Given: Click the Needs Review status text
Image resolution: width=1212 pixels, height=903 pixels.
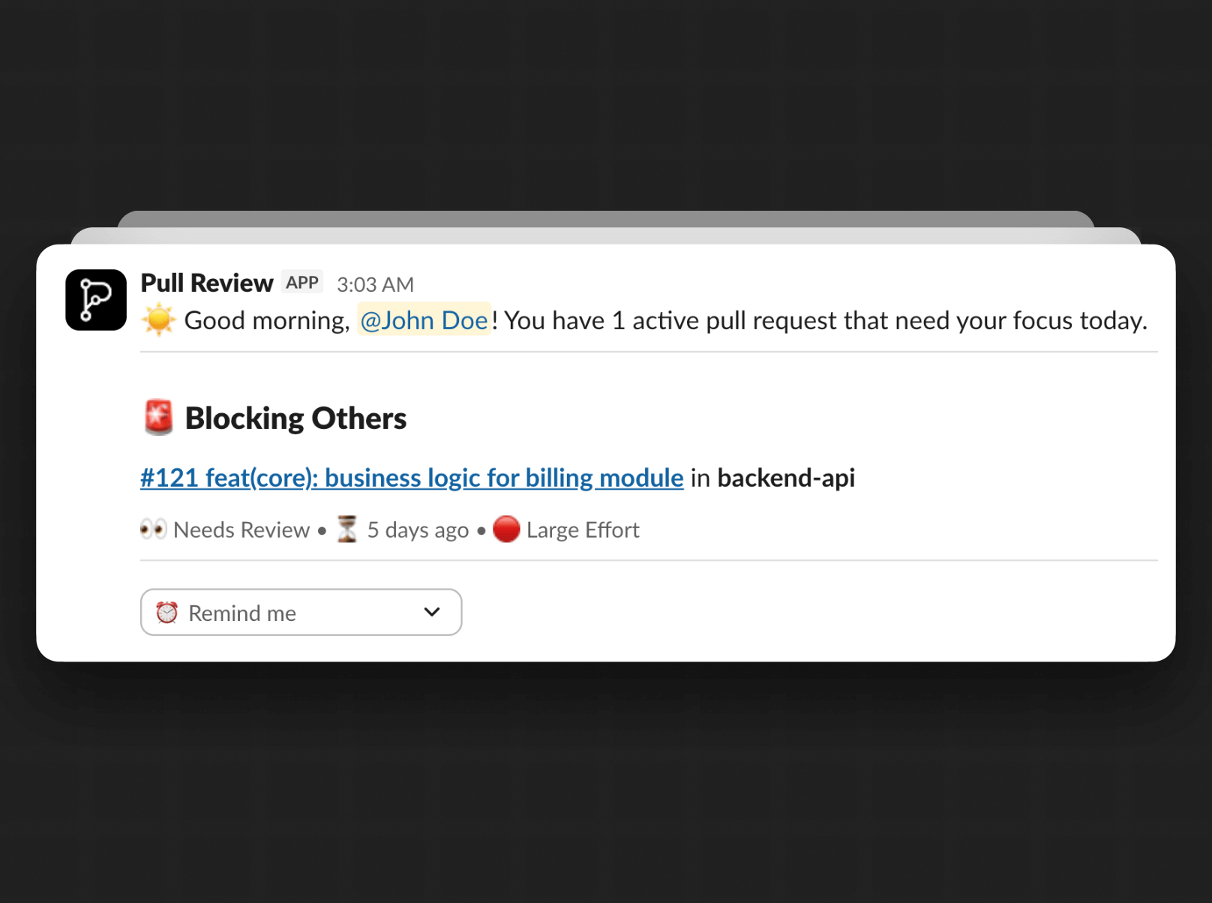Looking at the screenshot, I should click(241, 530).
